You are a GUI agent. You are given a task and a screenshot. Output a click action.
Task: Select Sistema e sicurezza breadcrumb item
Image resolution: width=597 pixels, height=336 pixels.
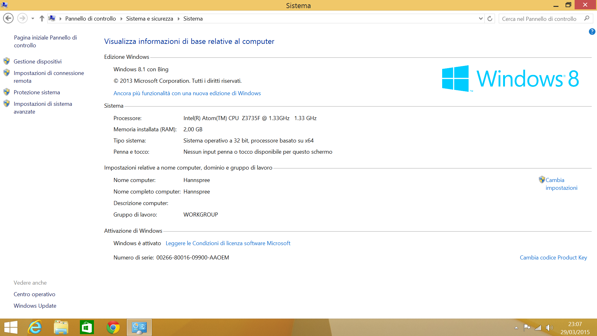click(x=150, y=19)
